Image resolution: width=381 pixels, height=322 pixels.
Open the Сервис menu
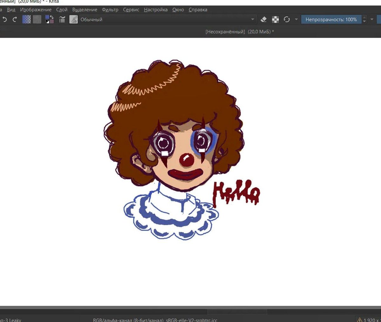(131, 10)
